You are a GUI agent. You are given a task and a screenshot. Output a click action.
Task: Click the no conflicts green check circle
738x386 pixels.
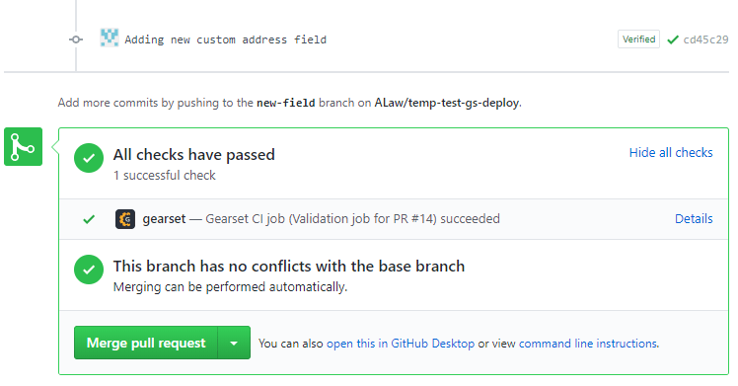click(x=89, y=270)
